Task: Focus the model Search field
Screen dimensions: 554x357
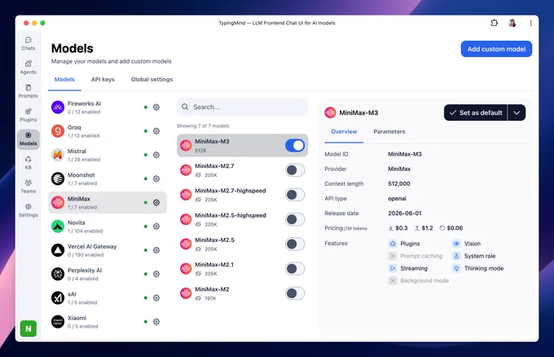Action: (243, 107)
